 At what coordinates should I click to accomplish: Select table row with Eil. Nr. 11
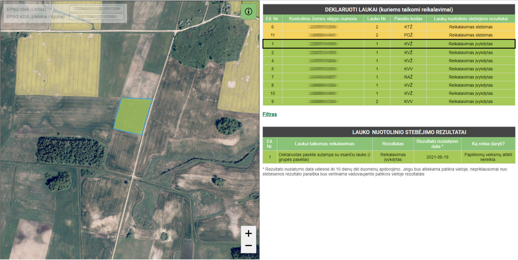pos(388,35)
